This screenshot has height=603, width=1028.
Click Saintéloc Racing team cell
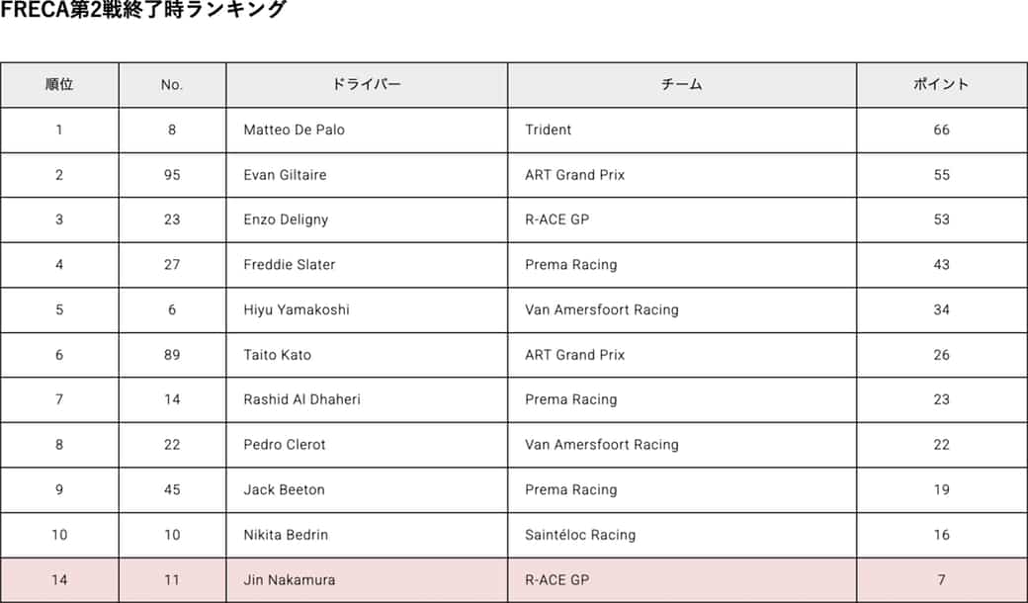[682, 535]
